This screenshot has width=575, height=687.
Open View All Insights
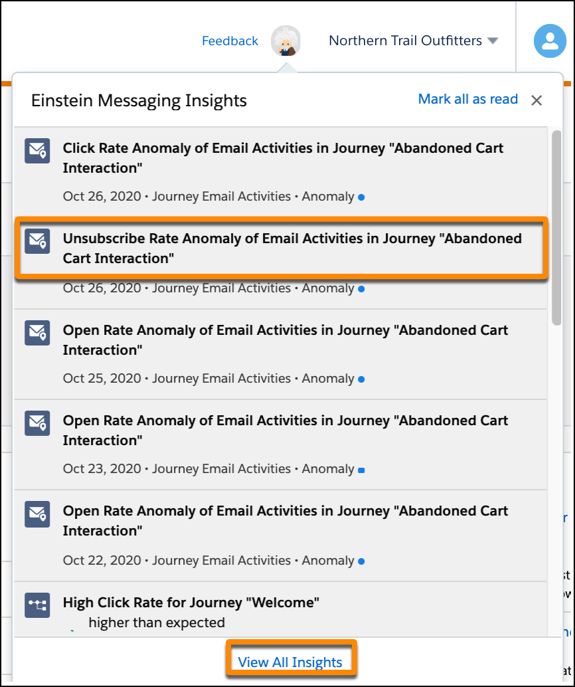tap(291, 662)
